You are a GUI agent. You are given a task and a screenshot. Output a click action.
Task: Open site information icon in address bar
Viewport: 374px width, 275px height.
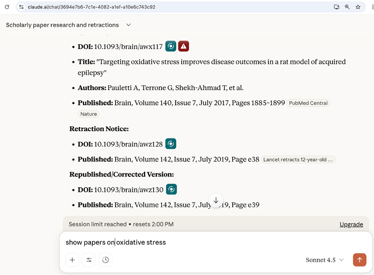[22, 7]
